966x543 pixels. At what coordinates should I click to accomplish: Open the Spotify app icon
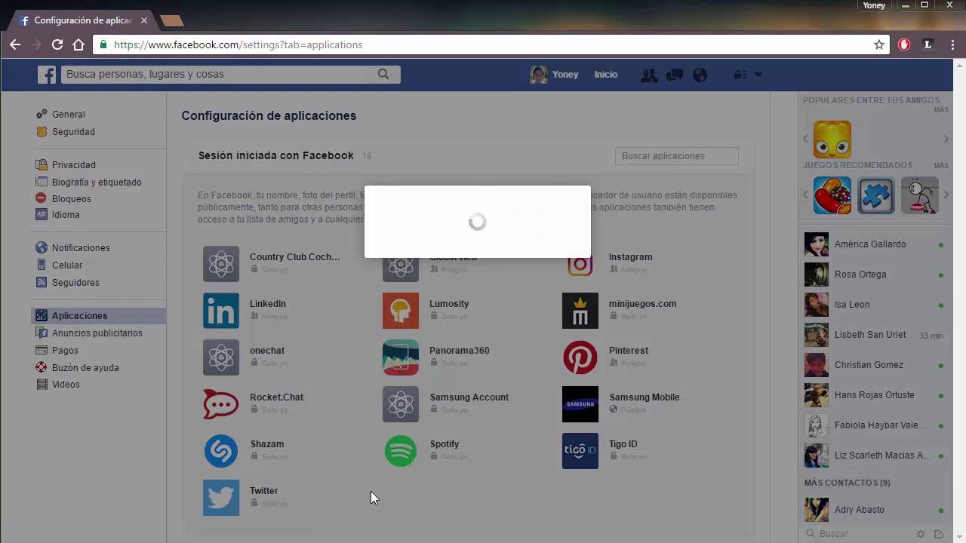click(401, 451)
